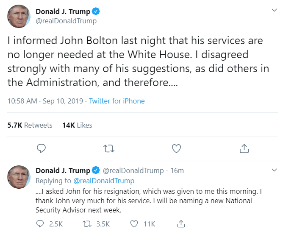283x229 pixels.
Task: Like the main tweet with heart icon
Action: pyautogui.click(x=176, y=148)
